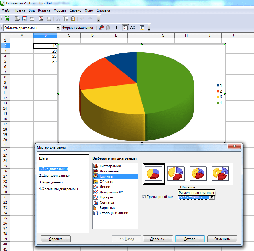The width and height of the screenshot is (254, 251).
Task: Expand the Область диаграммы element selector
Action: (58, 28)
